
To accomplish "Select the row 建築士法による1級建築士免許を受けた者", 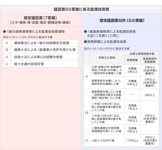I will pyautogui.click(x=41, y=50).
